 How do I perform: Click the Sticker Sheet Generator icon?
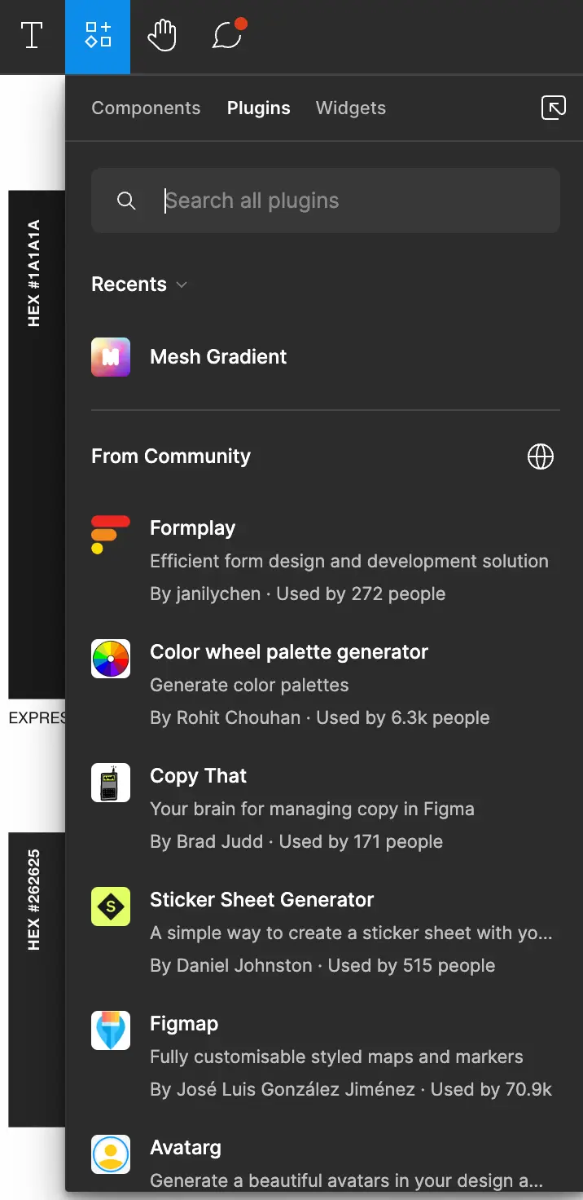point(111,907)
